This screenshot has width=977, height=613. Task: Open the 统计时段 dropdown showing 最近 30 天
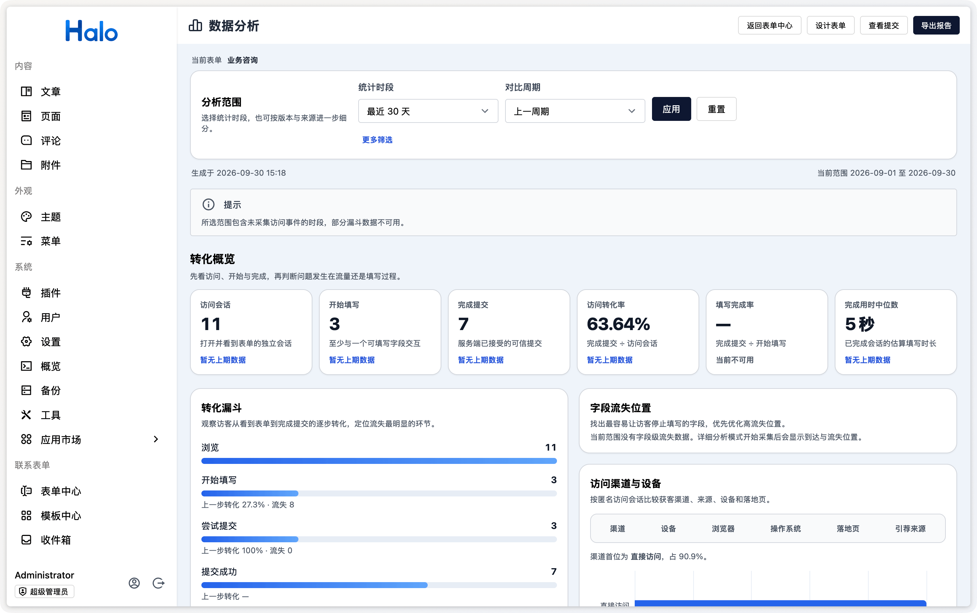point(428,111)
